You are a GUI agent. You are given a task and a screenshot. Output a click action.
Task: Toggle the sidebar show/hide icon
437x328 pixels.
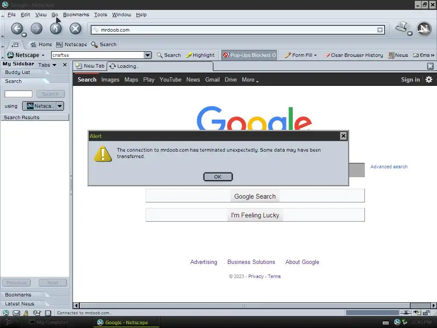(15, 44)
